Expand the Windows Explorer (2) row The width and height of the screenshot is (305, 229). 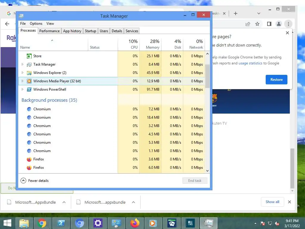pyautogui.click(x=22, y=73)
